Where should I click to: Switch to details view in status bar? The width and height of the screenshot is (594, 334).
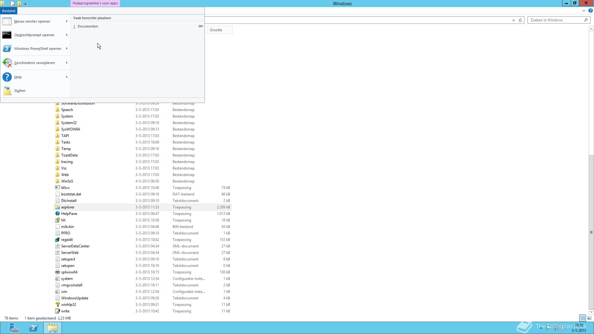pos(583,318)
